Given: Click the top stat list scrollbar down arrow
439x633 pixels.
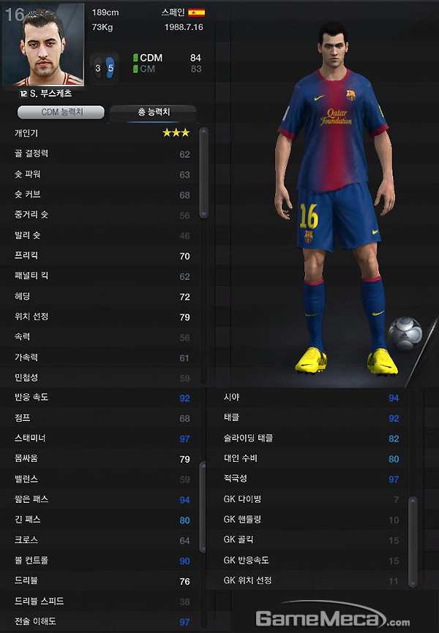Looking at the screenshot, I should click(x=203, y=214).
